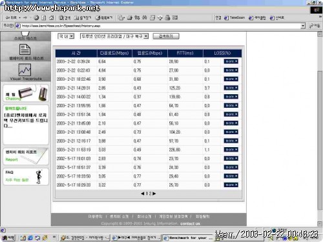
Task: Open Visual Traceroute chart icon
Action: (25, 70)
